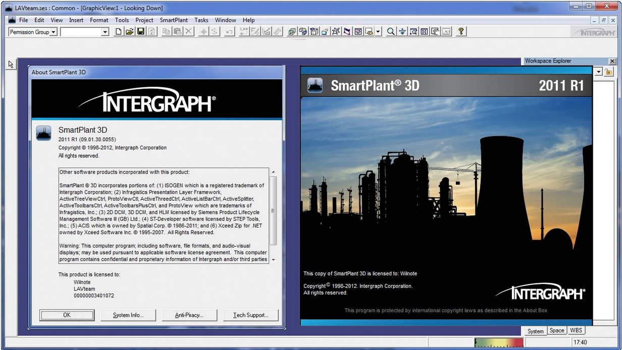The image size is (622, 350).
Task: Open the Project menu
Action: click(x=144, y=20)
